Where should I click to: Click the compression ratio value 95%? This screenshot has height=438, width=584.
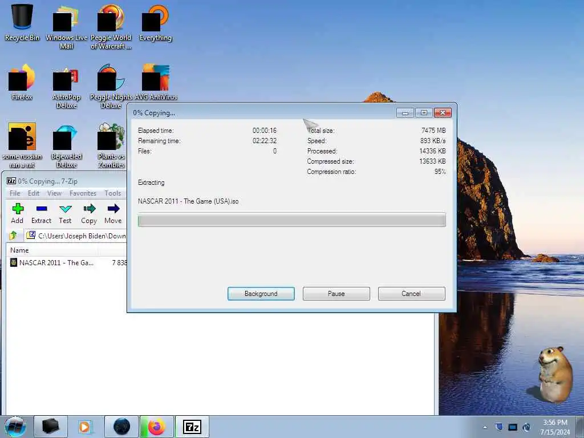(440, 172)
